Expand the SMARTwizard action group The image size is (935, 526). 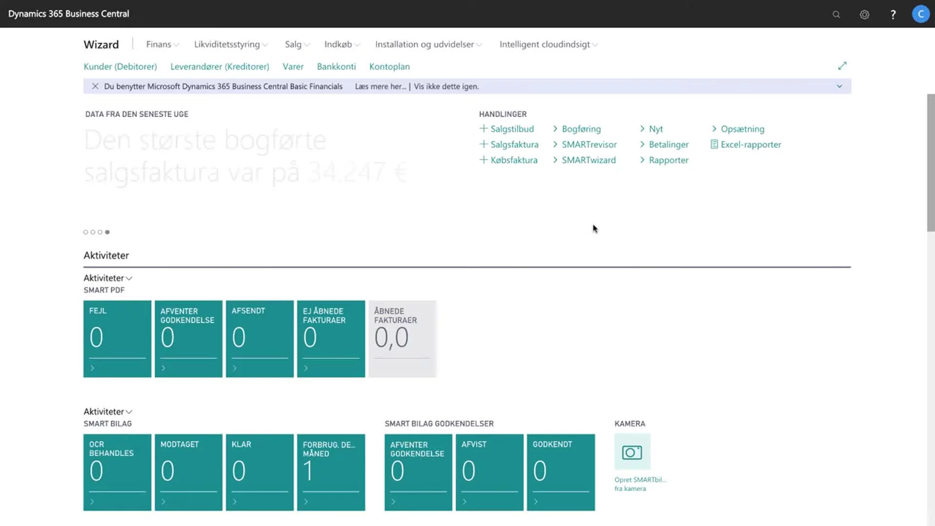pos(584,160)
